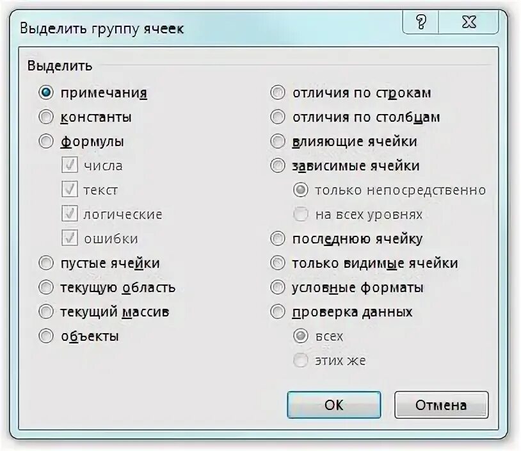Image resolution: width=521 pixels, height=451 pixels.
Task: Toggle the ошибки checkbox
Action: pyautogui.click(x=69, y=238)
